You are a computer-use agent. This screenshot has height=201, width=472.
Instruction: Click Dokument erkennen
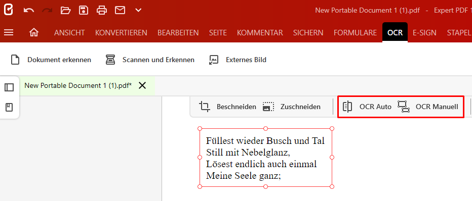pyautogui.click(x=51, y=60)
